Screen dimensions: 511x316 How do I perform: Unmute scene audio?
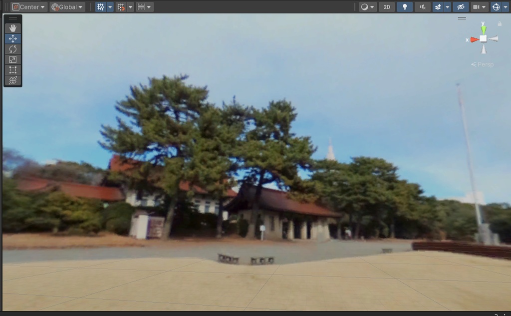coord(422,6)
